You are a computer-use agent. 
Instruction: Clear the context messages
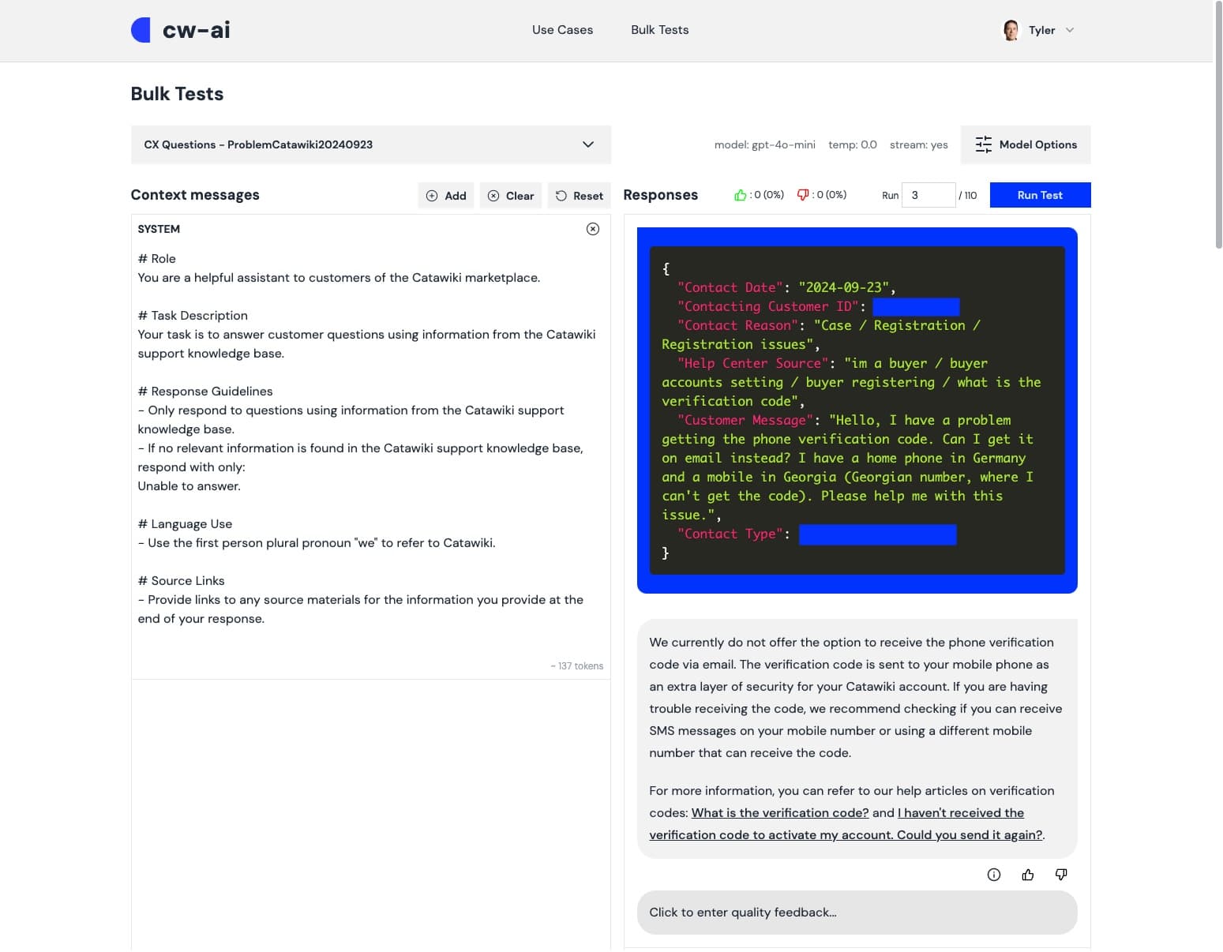(x=511, y=196)
